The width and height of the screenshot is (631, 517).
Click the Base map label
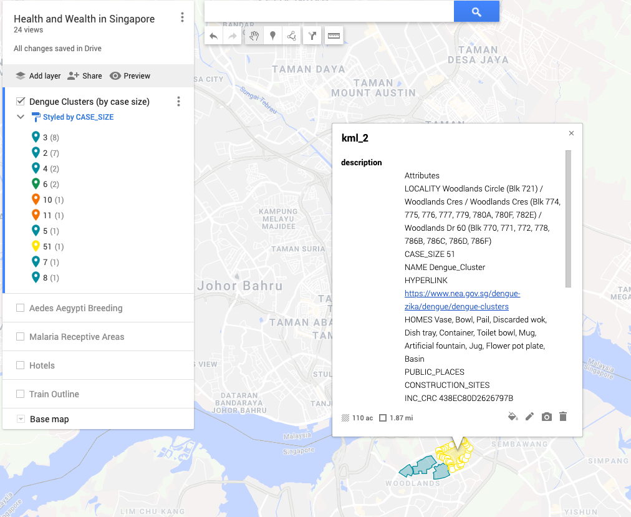point(49,419)
